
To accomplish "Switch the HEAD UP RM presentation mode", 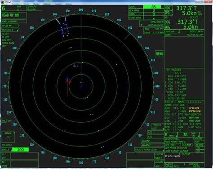I will [x=14, y=15].
